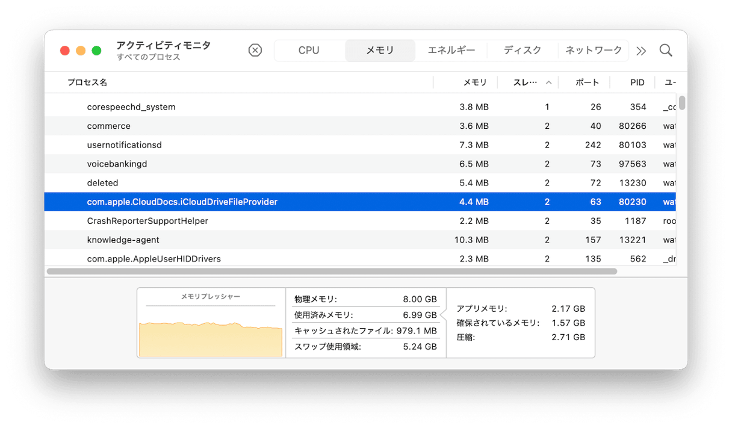The height and width of the screenshot is (428, 732).
Task: Sort by ポート column header
Action: [x=587, y=82]
